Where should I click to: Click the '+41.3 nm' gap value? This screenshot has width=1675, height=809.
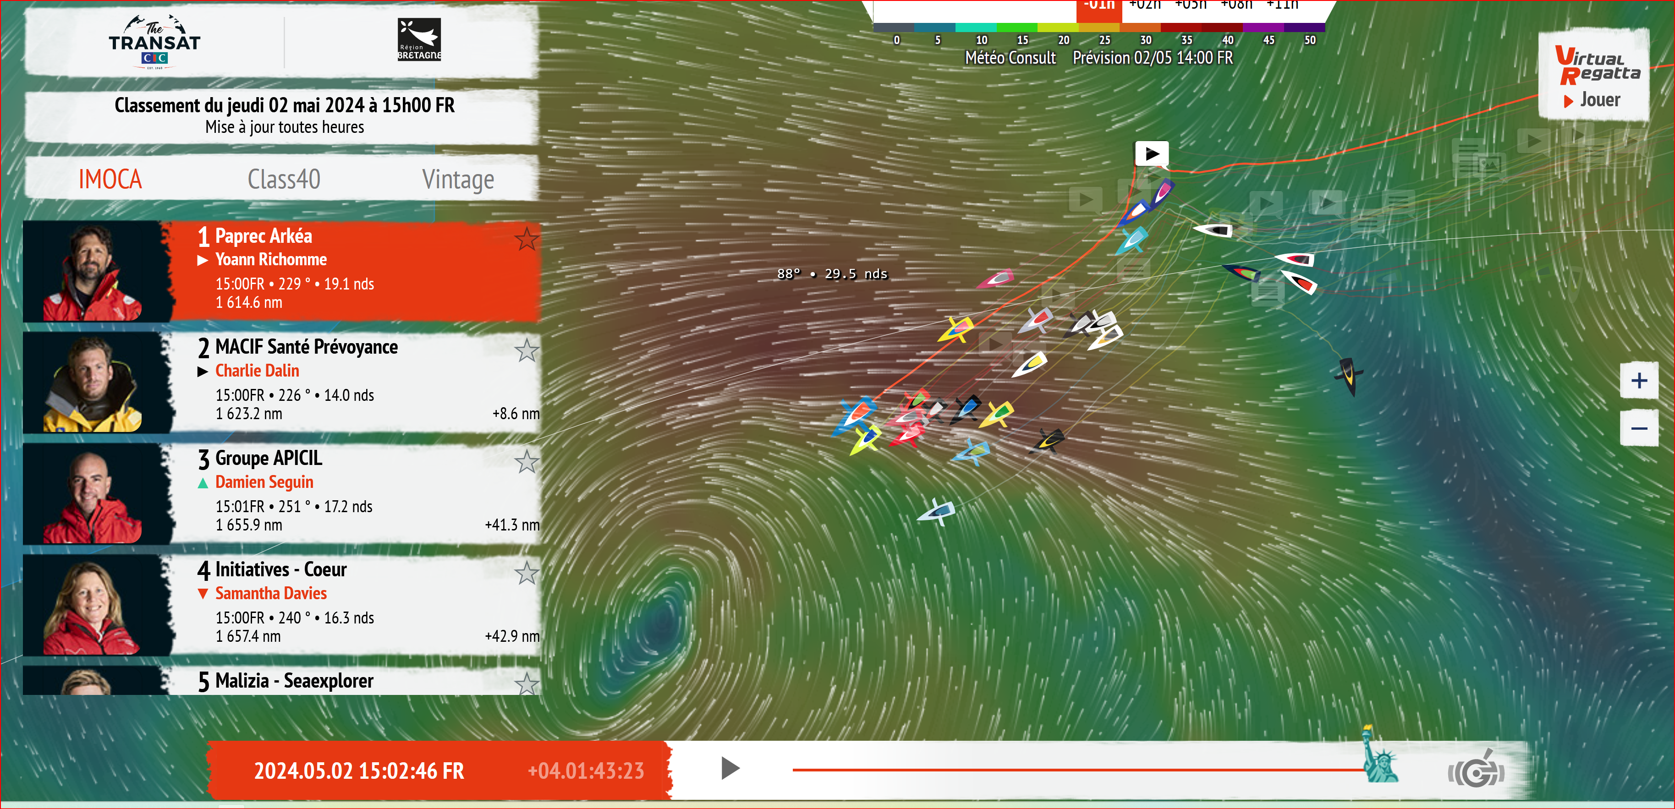[x=512, y=525]
